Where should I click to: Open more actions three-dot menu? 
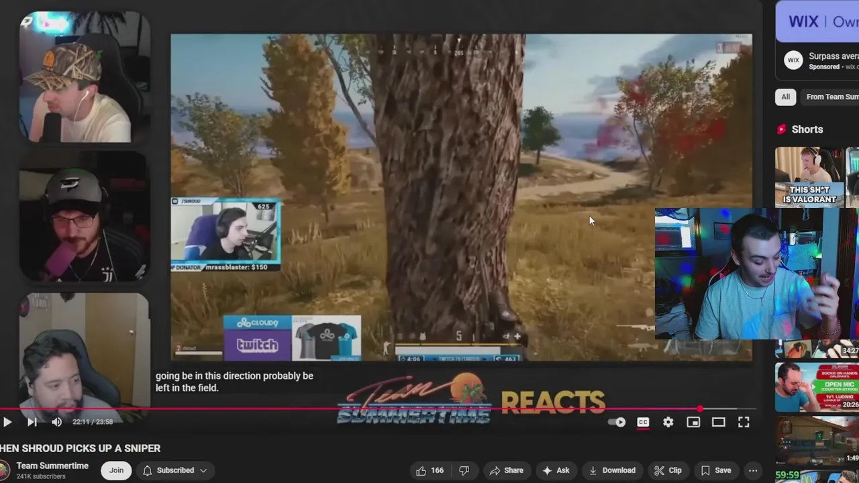pyautogui.click(x=753, y=470)
